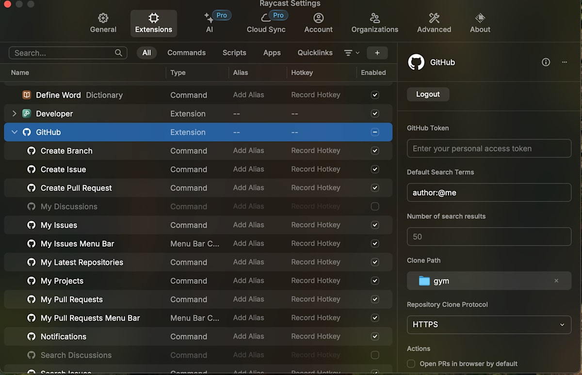Toggle the GitHub extension enabled checkbox
Viewport: 582px width, 375px height.
tap(374, 132)
